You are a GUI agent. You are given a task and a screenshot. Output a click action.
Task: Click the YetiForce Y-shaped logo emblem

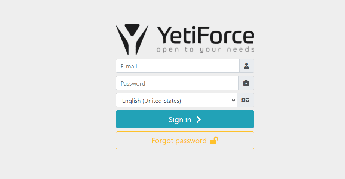[x=132, y=38]
